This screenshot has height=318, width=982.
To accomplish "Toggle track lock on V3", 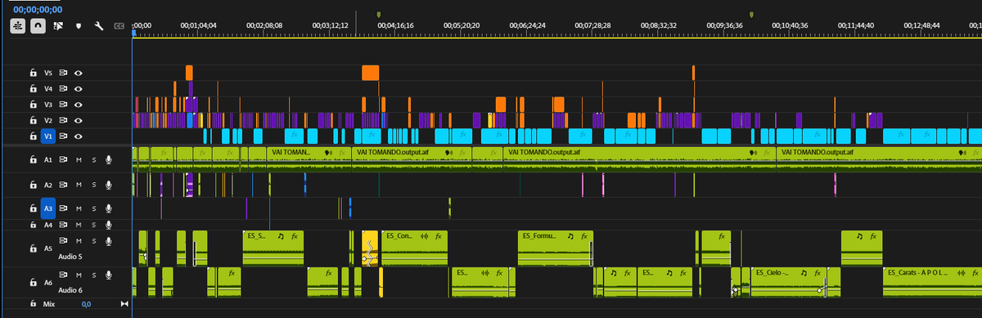I will [33, 105].
